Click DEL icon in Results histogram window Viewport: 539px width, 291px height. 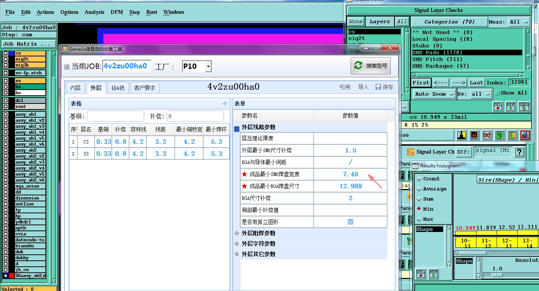click(x=420, y=274)
